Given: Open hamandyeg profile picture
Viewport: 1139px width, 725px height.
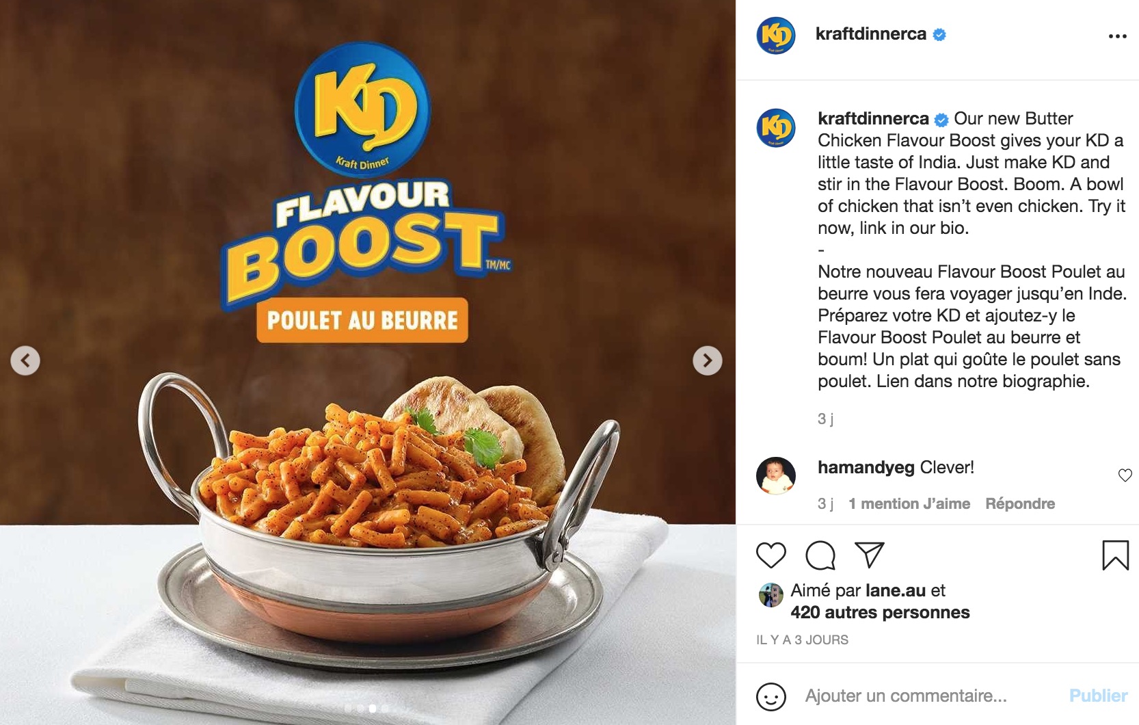Looking at the screenshot, I should click(776, 475).
